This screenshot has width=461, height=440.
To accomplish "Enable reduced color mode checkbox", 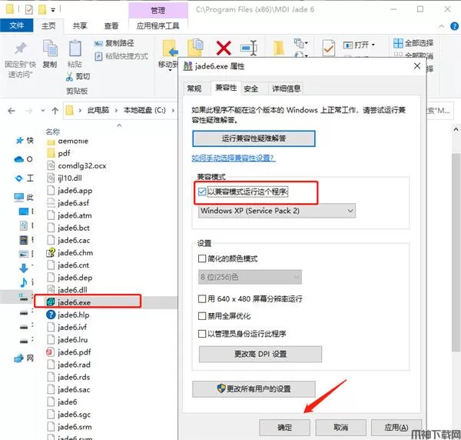I will click(x=202, y=258).
